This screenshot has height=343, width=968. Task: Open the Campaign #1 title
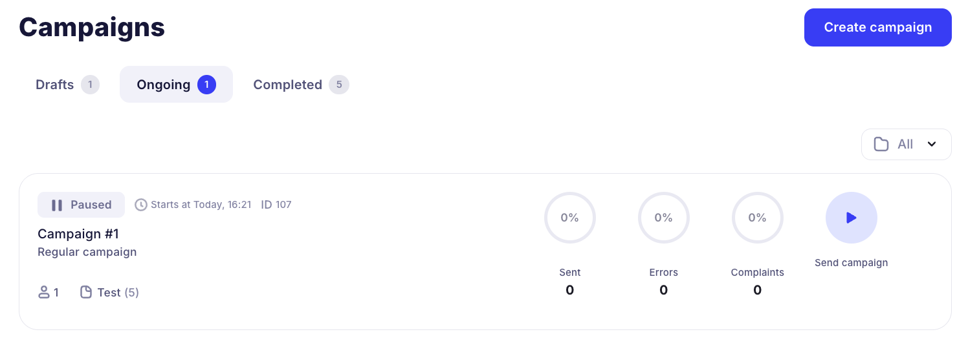[x=78, y=234]
